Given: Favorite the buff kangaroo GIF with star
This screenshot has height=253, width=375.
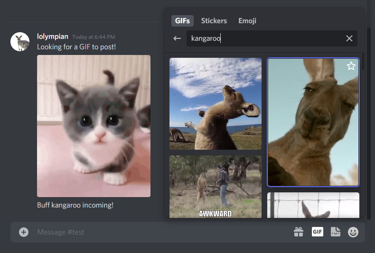Looking at the screenshot, I should coord(351,66).
